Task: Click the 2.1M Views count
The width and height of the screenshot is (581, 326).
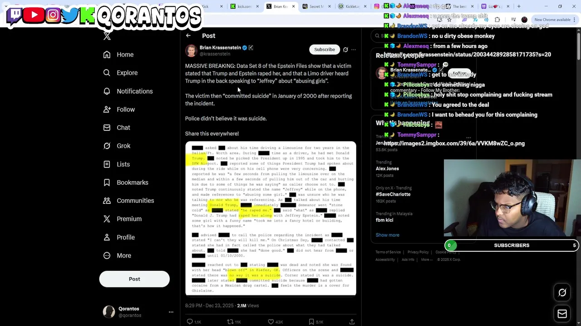Action: point(248,306)
